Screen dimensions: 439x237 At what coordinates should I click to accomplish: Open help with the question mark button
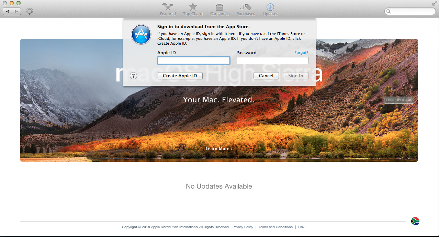[x=134, y=76]
